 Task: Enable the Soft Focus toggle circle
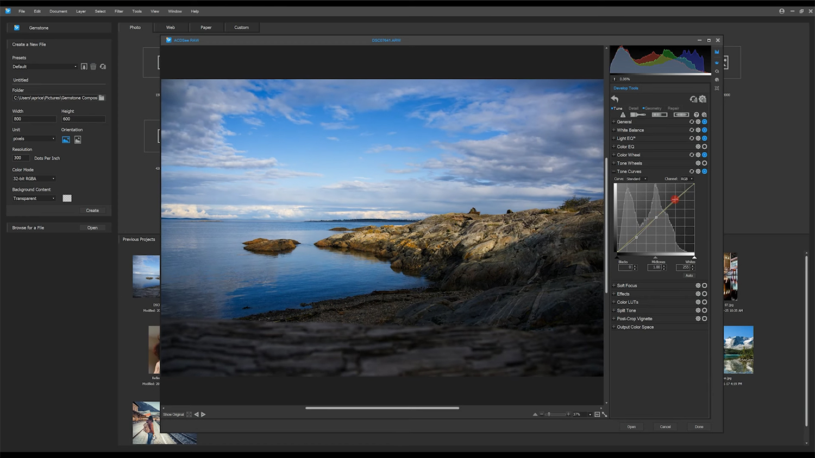705,285
